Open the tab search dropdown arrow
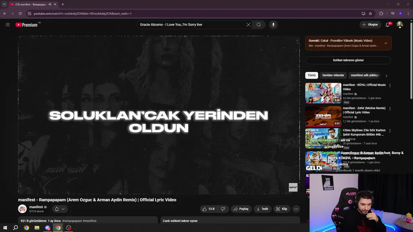This screenshot has height=232, width=413. [x=4, y=5]
